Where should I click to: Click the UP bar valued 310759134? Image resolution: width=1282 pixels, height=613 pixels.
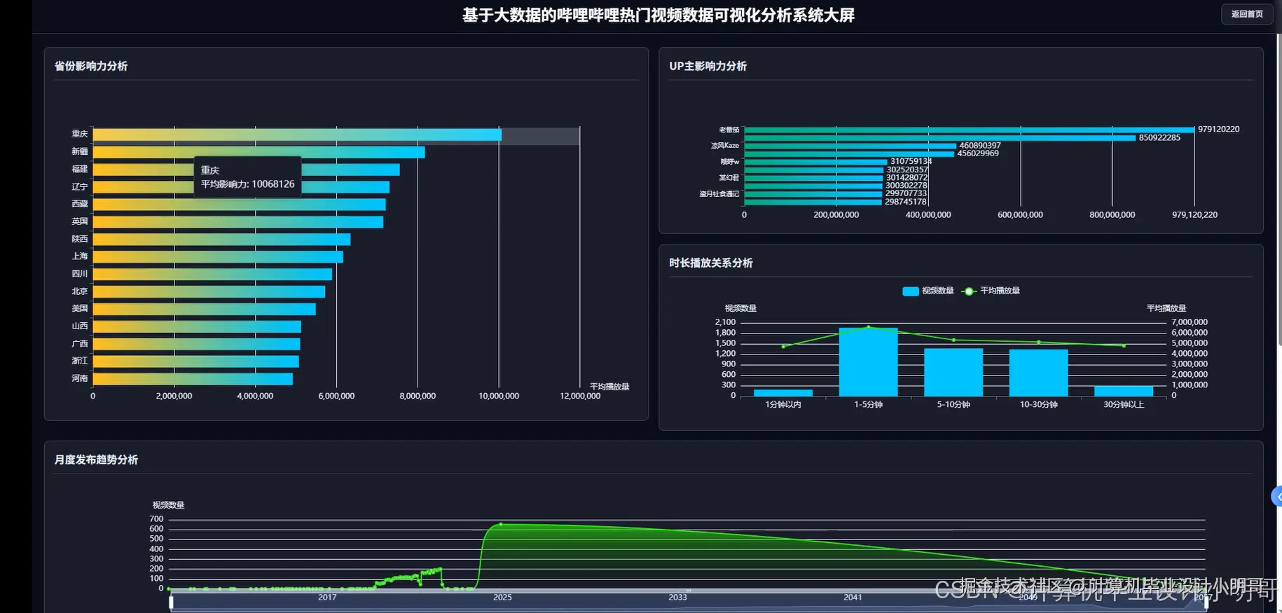click(x=816, y=162)
